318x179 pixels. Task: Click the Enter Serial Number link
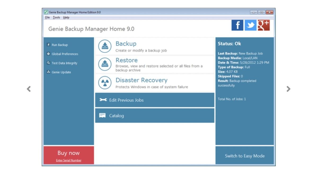pyautogui.click(x=68, y=160)
